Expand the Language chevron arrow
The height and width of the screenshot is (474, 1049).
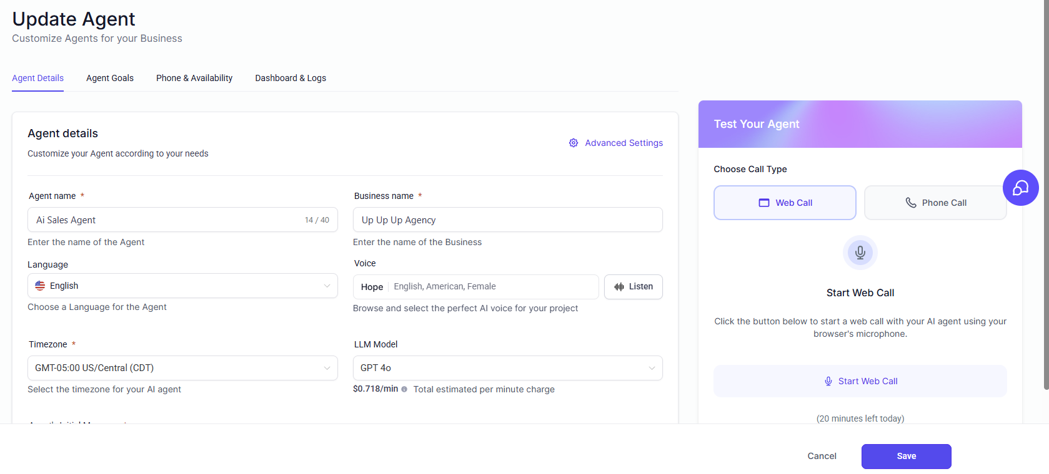pyautogui.click(x=327, y=286)
